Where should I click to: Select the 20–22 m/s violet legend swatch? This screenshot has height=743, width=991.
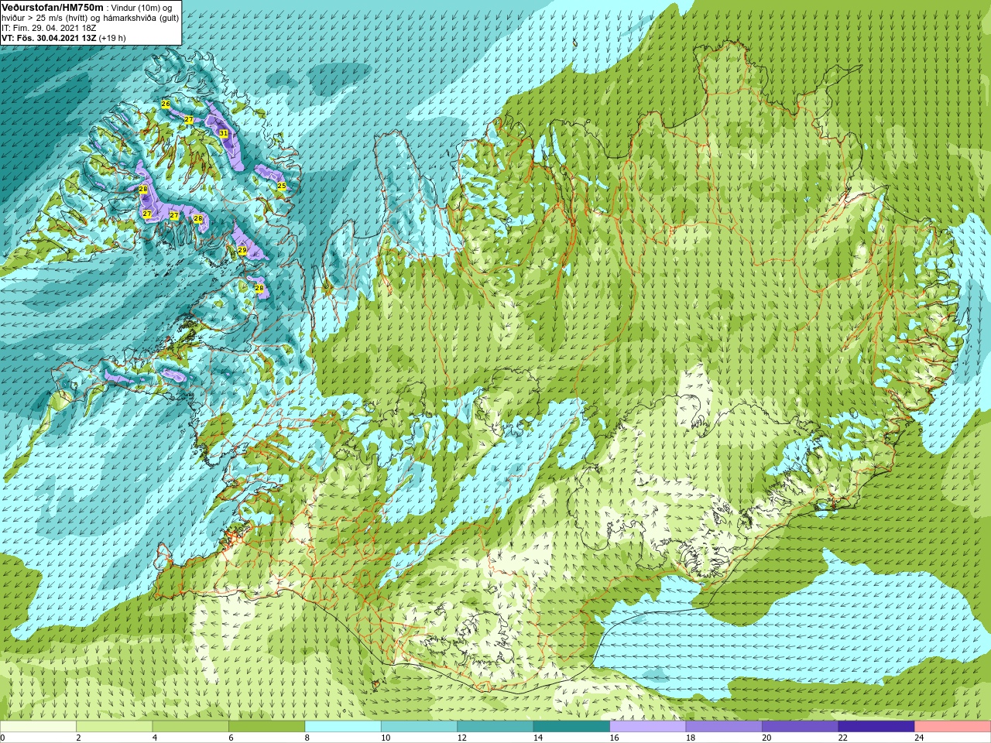pos(801,727)
